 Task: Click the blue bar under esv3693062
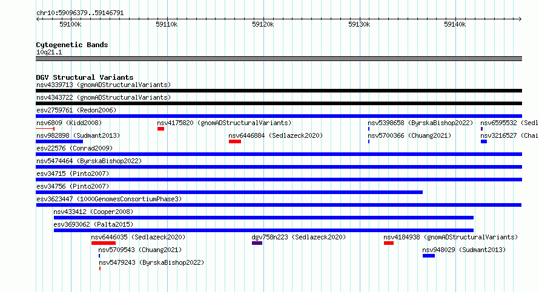coord(263,230)
